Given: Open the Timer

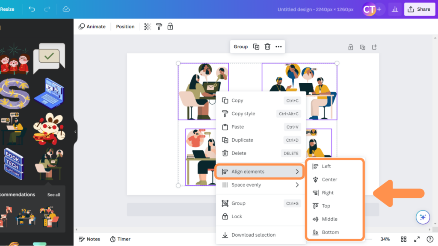Looking at the screenshot, I should click(120, 239).
